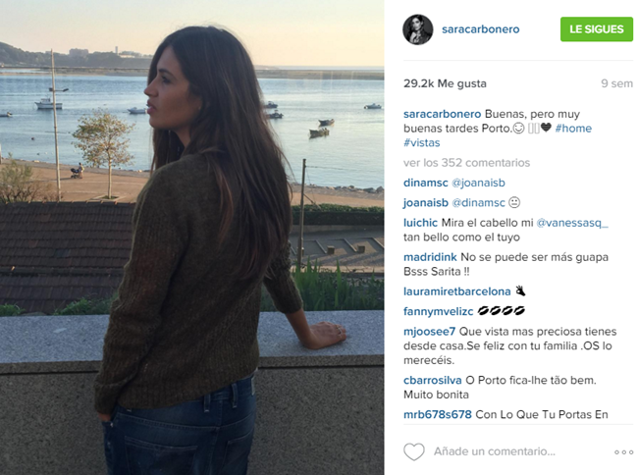Viewport: 638px width, 475px height.
Task: Visit madridink's profile
Action: tap(430, 257)
